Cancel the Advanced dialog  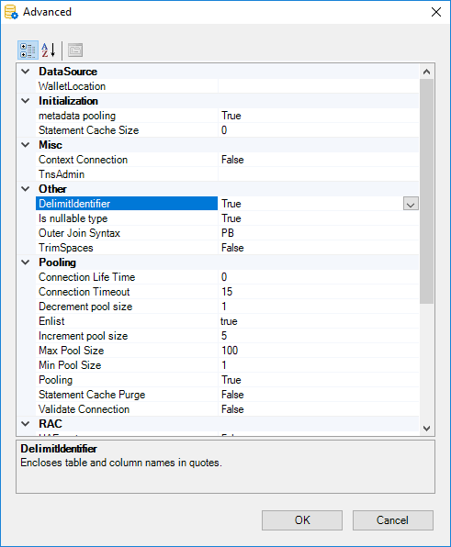393,520
